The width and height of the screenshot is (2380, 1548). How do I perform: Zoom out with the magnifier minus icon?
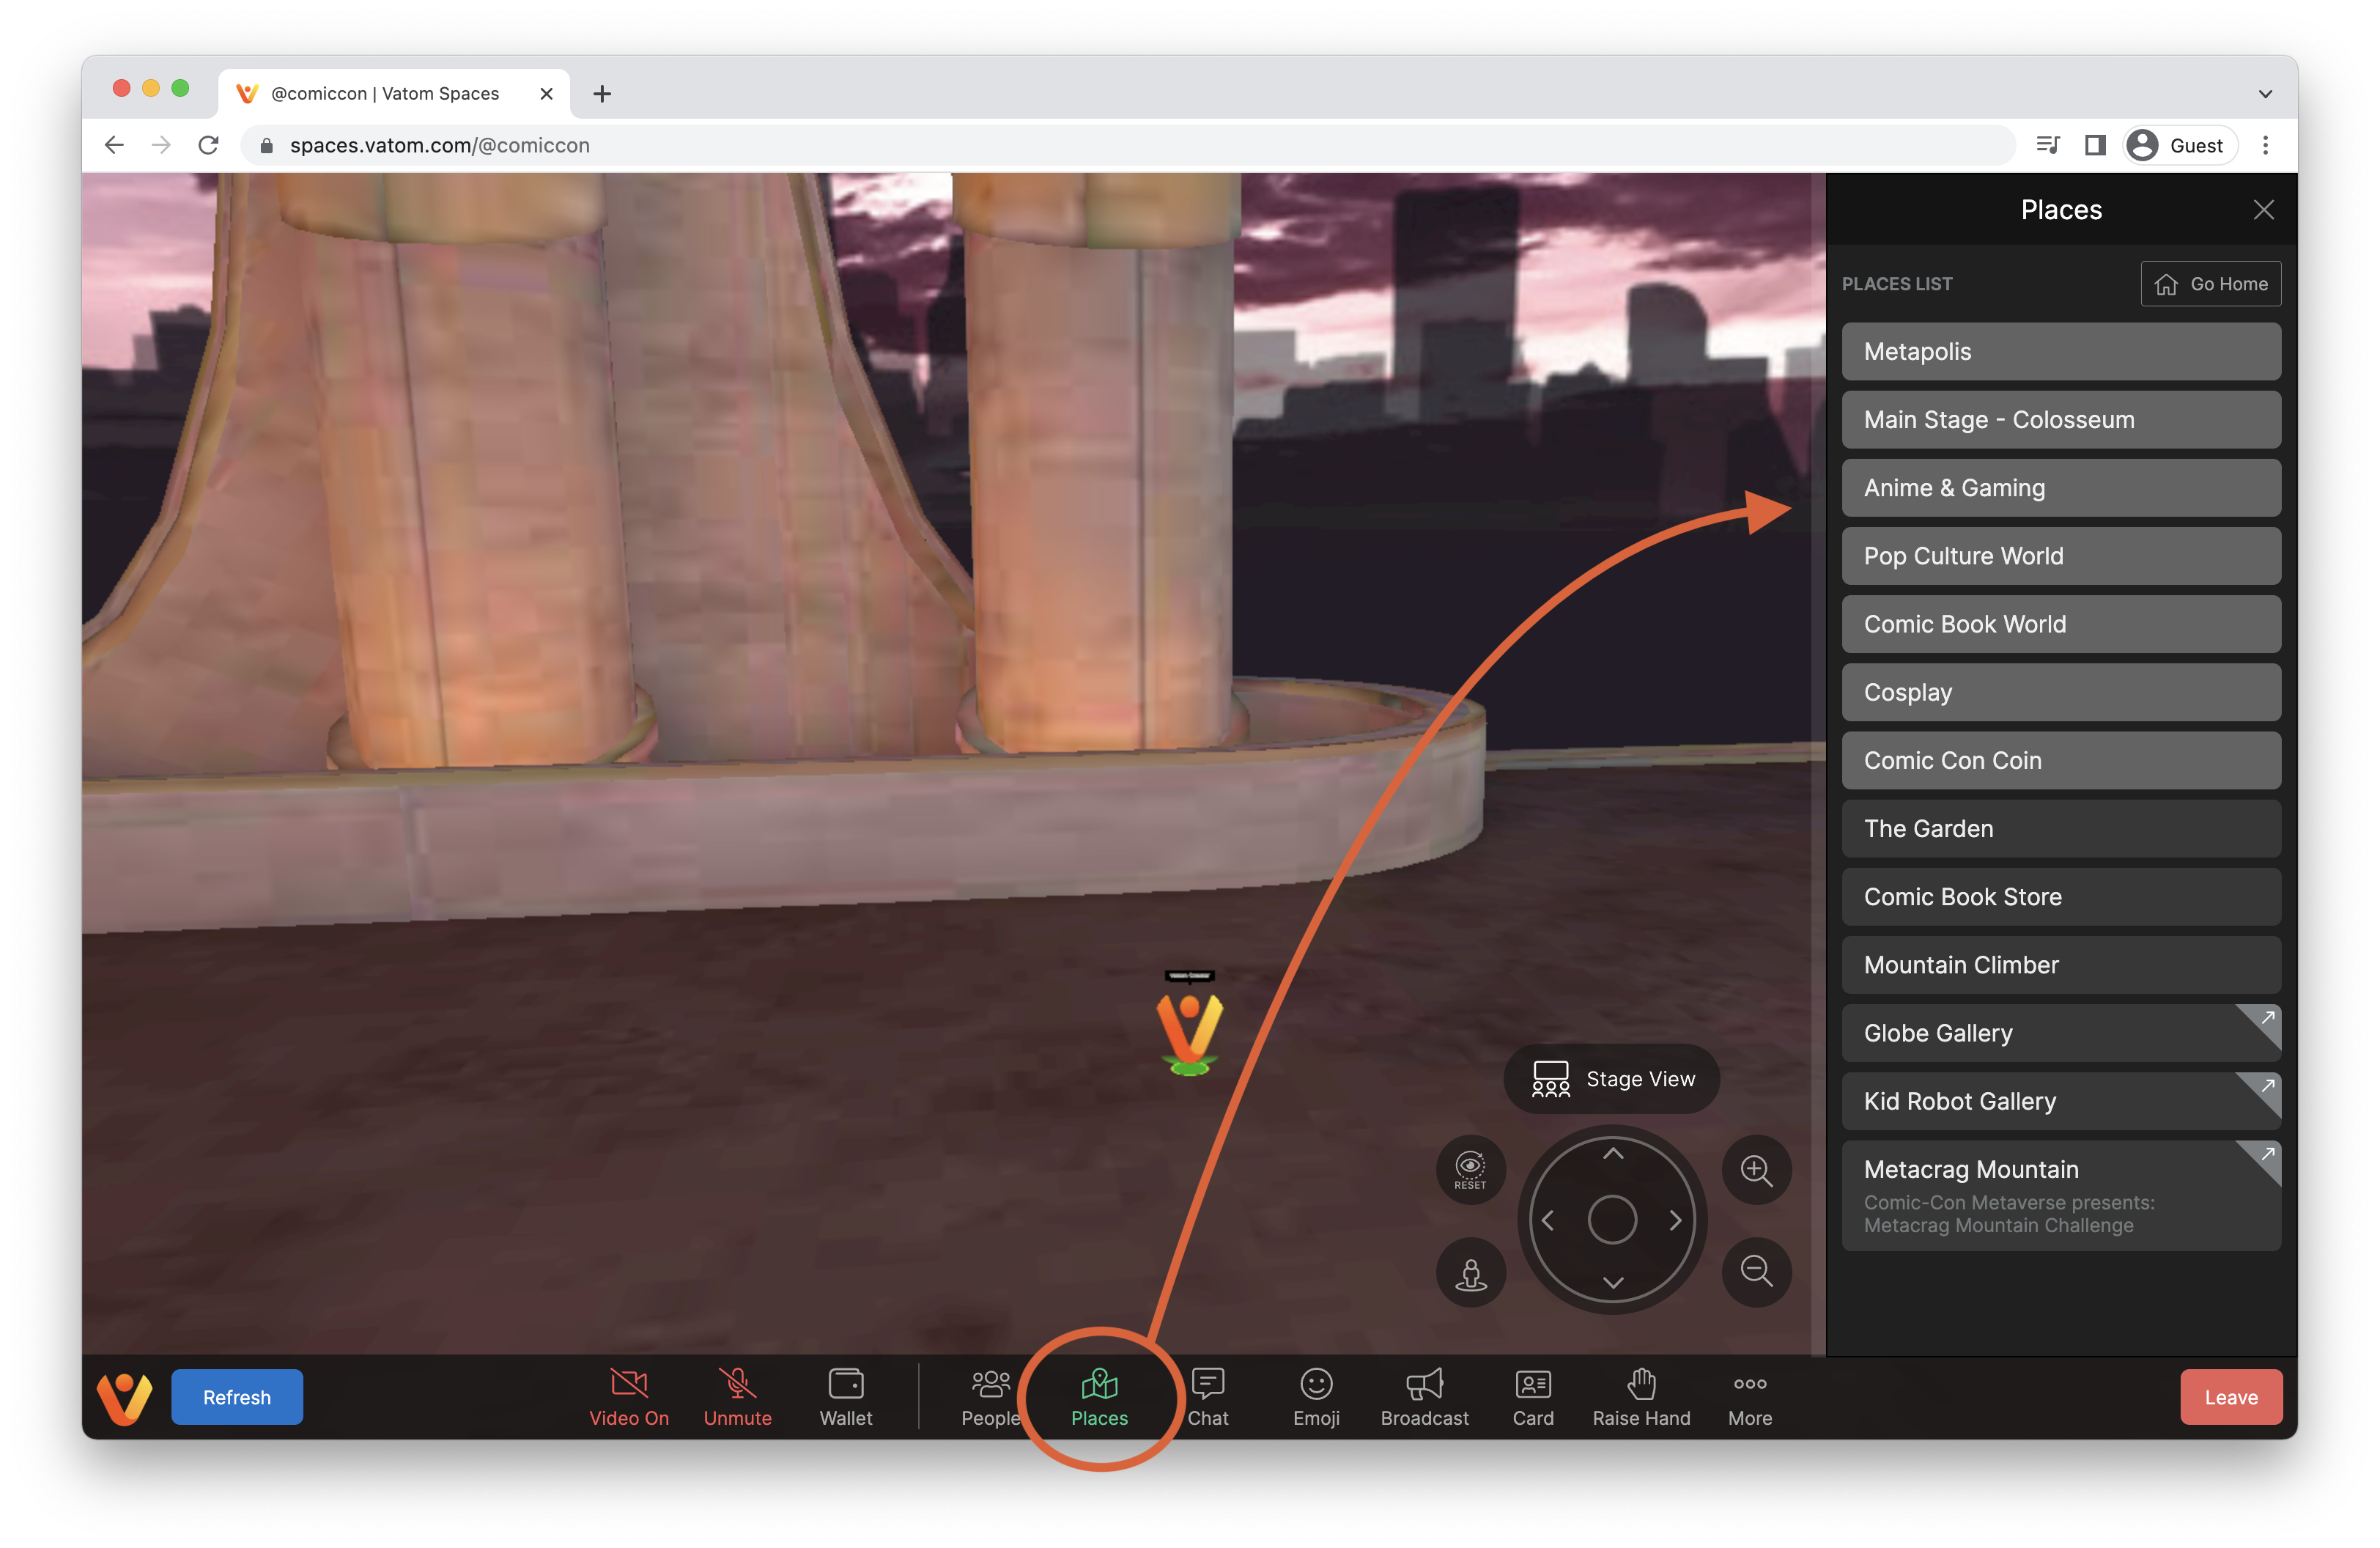click(x=1756, y=1272)
